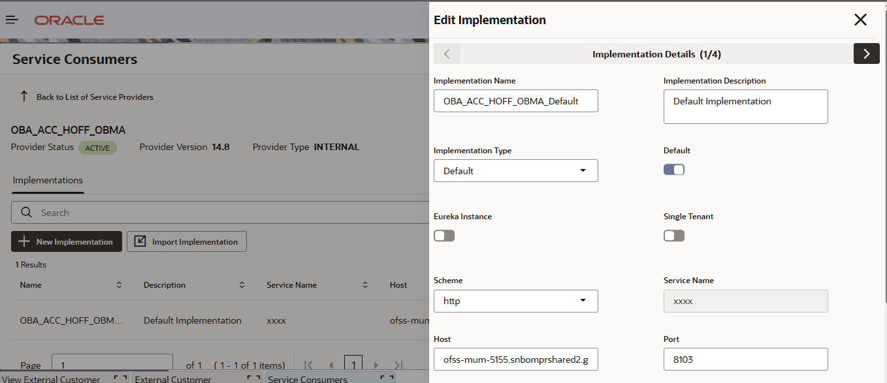
Task: Click the Host column header
Action: (x=398, y=285)
